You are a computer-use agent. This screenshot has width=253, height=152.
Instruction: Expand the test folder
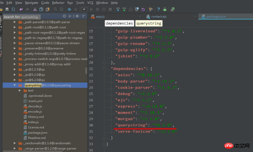tap(20, 91)
